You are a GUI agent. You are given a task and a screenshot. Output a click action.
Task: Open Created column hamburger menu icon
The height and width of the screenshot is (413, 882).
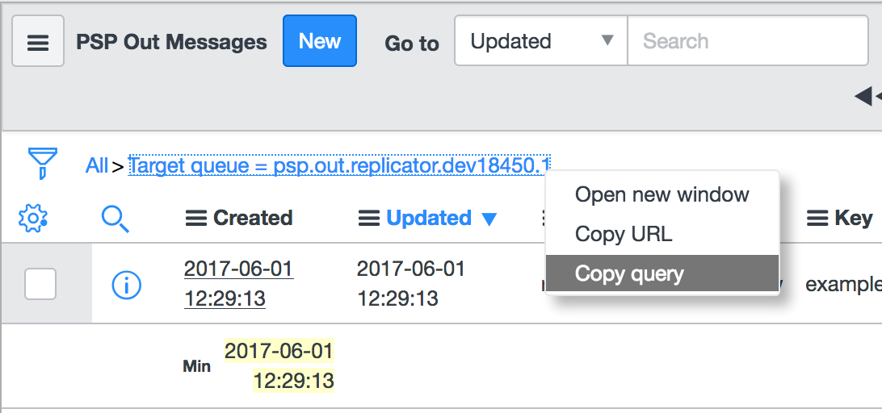pos(195,219)
